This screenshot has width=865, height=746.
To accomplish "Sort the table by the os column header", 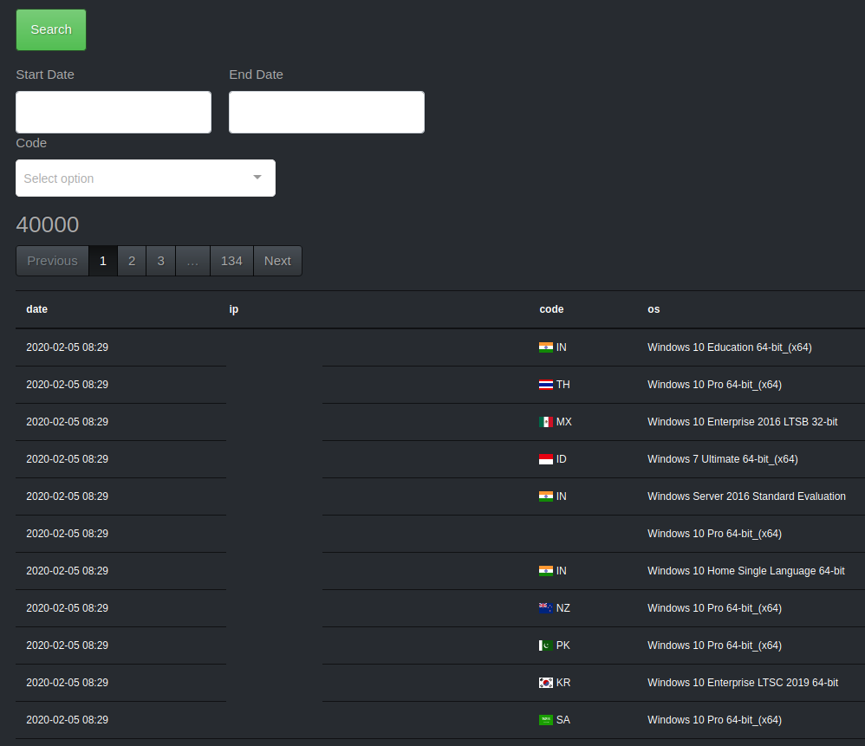I will pyautogui.click(x=654, y=309).
